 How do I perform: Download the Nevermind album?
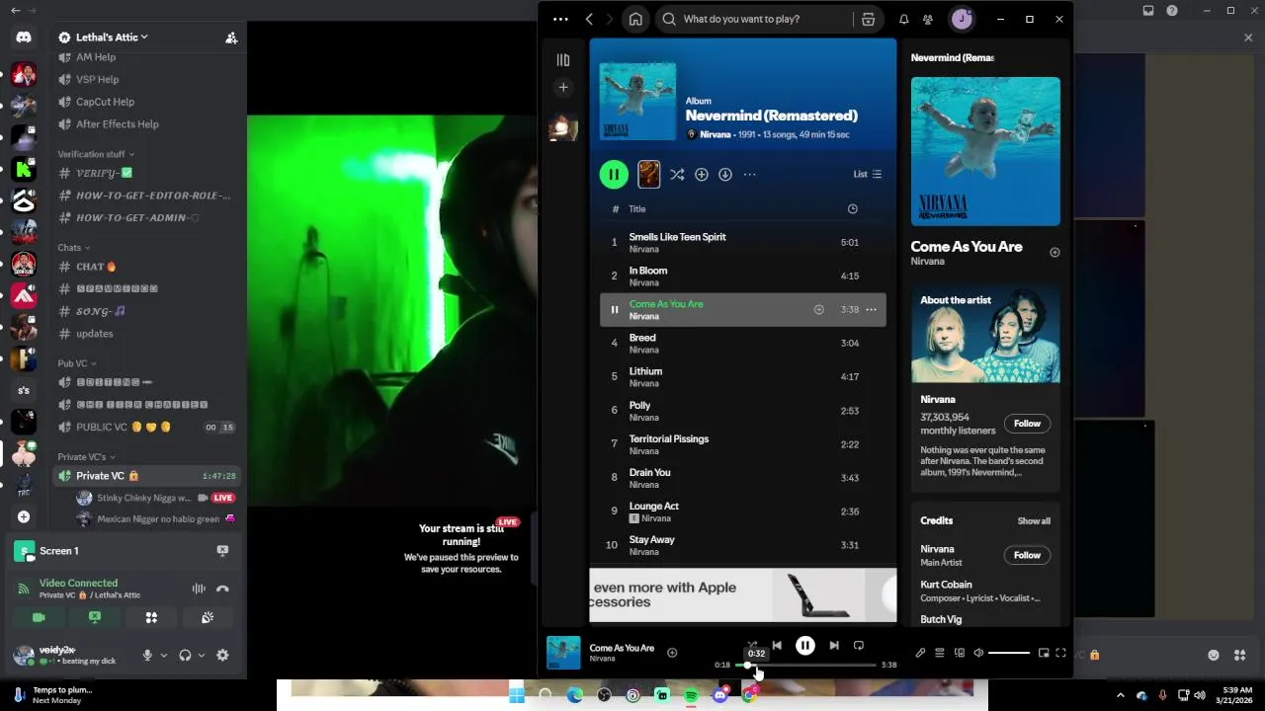[724, 174]
